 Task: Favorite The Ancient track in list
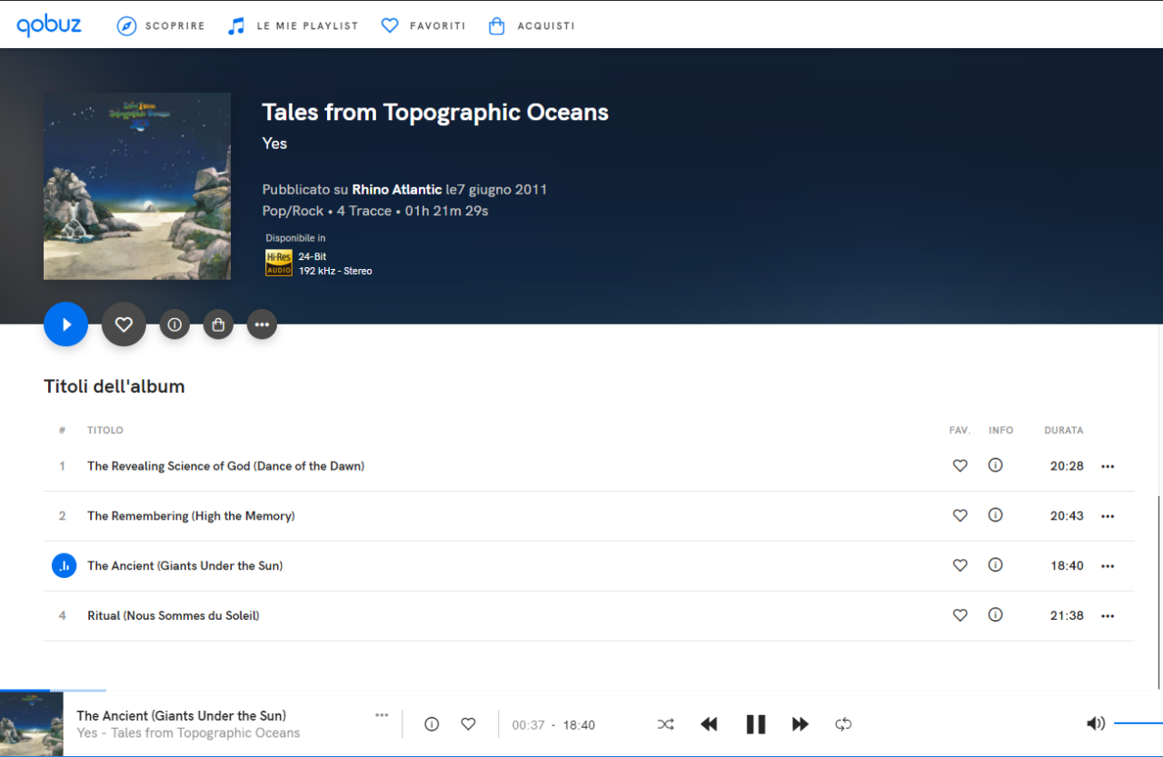[x=959, y=565]
